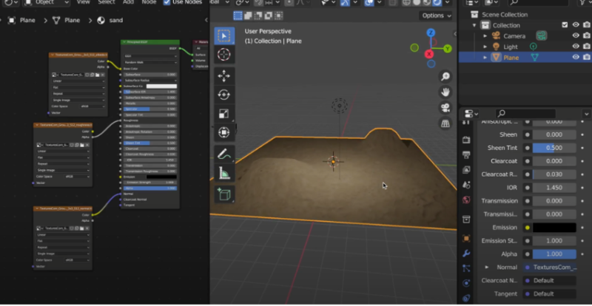Viewport: 592px width, 306px height.
Task: Click the hand pan-view icon
Action: coord(445,92)
